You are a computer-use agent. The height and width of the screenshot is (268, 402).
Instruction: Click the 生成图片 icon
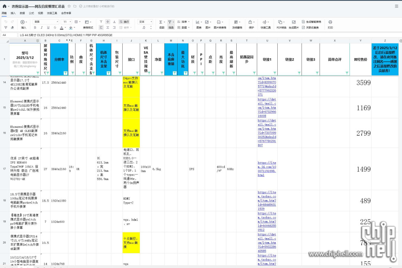[x=294, y=22]
